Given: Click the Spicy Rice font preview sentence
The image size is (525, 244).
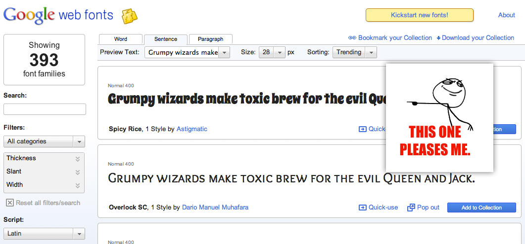Looking at the screenshot, I should pyautogui.click(x=247, y=99).
